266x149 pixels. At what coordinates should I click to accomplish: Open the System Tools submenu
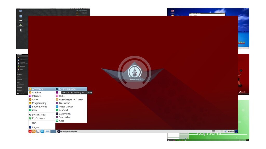coord(42,115)
